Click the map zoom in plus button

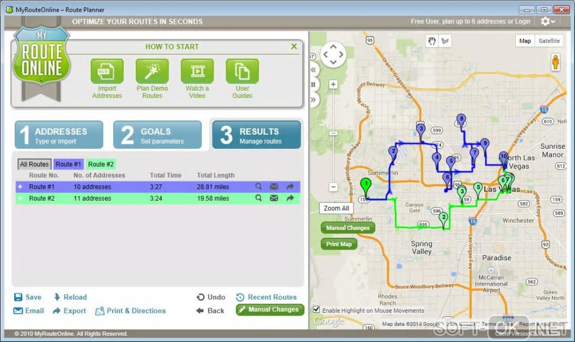point(333,85)
